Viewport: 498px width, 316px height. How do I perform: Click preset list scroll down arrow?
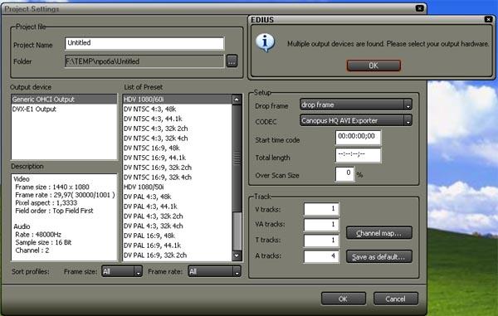[x=237, y=255]
